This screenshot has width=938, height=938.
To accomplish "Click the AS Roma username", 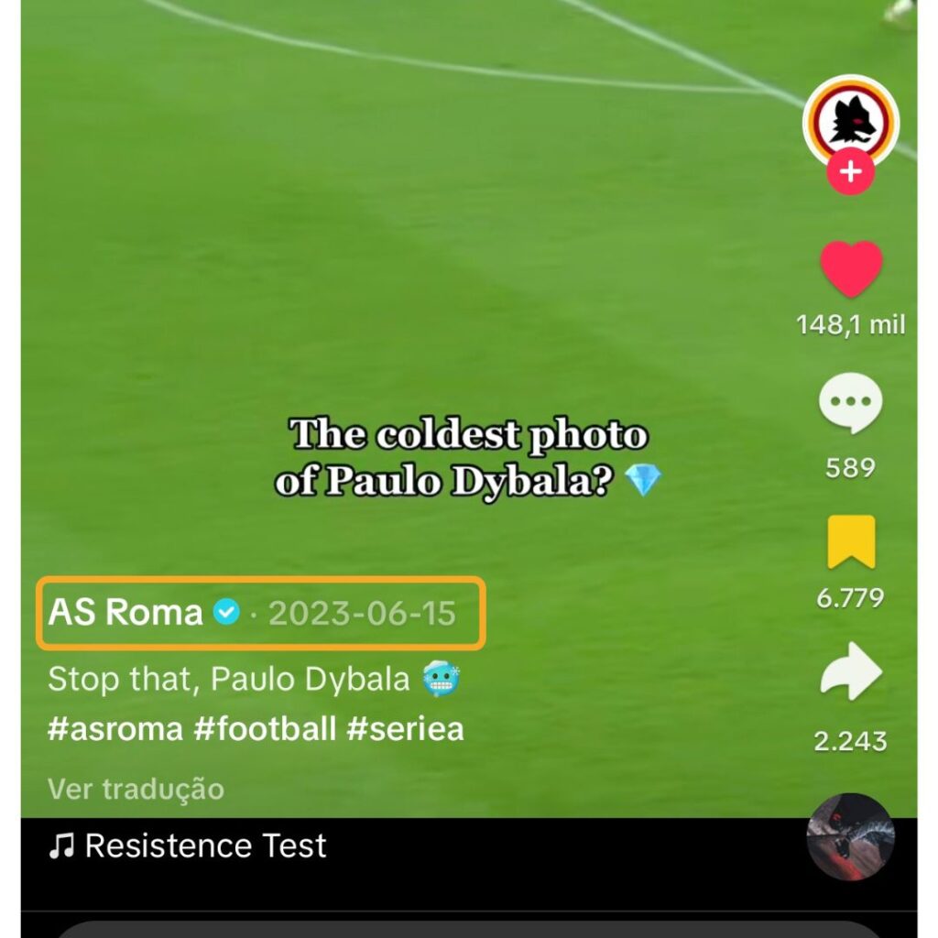I will pos(125,613).
